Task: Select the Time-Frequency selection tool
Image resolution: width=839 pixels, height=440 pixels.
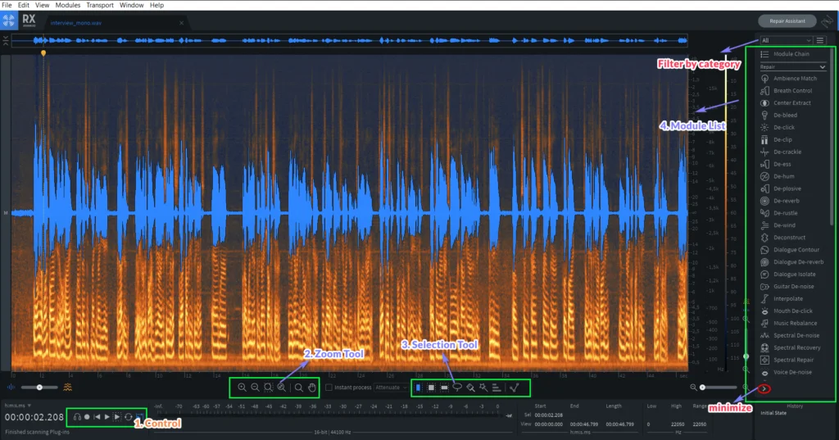Action: (431, 388)
